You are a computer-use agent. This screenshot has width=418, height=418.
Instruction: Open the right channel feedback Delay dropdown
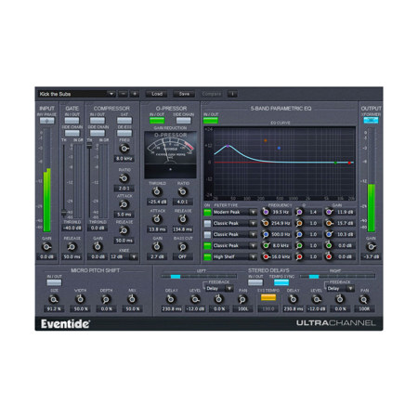coord(341,289)
